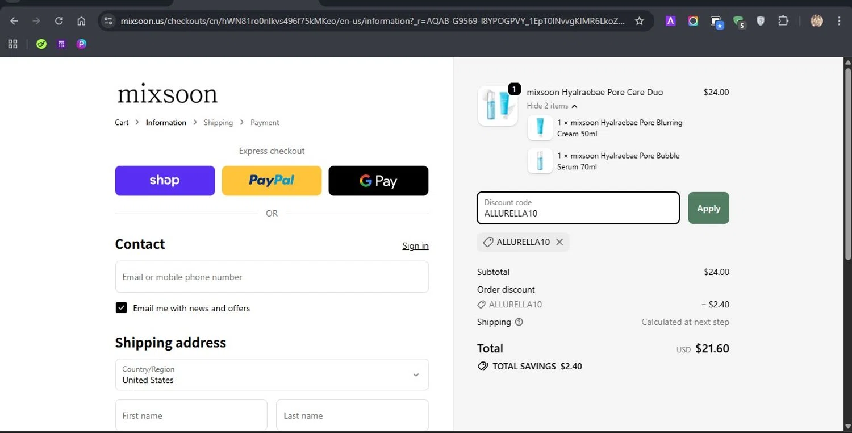
Task: Check out with PayPal
Action: click(x=272, y=181)
